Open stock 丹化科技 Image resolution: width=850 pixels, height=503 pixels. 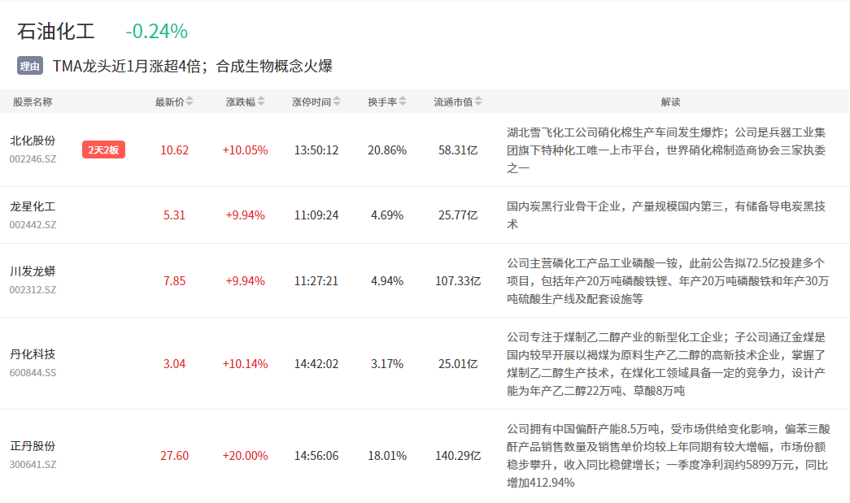click(33, 354)
